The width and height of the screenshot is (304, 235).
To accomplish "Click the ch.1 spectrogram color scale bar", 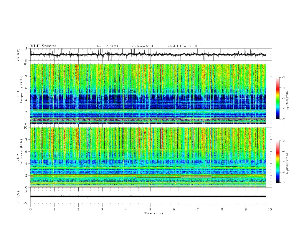I will pyautogui.click(x=278, y=98).
